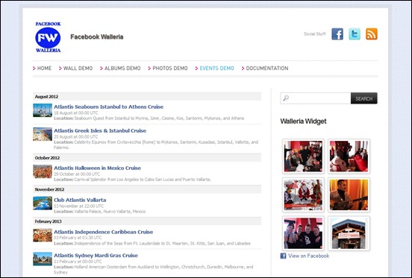Viewport: 412px width, 278px height.
Task: Click the orange RSS feed icon
Action: tap(372, 34)
